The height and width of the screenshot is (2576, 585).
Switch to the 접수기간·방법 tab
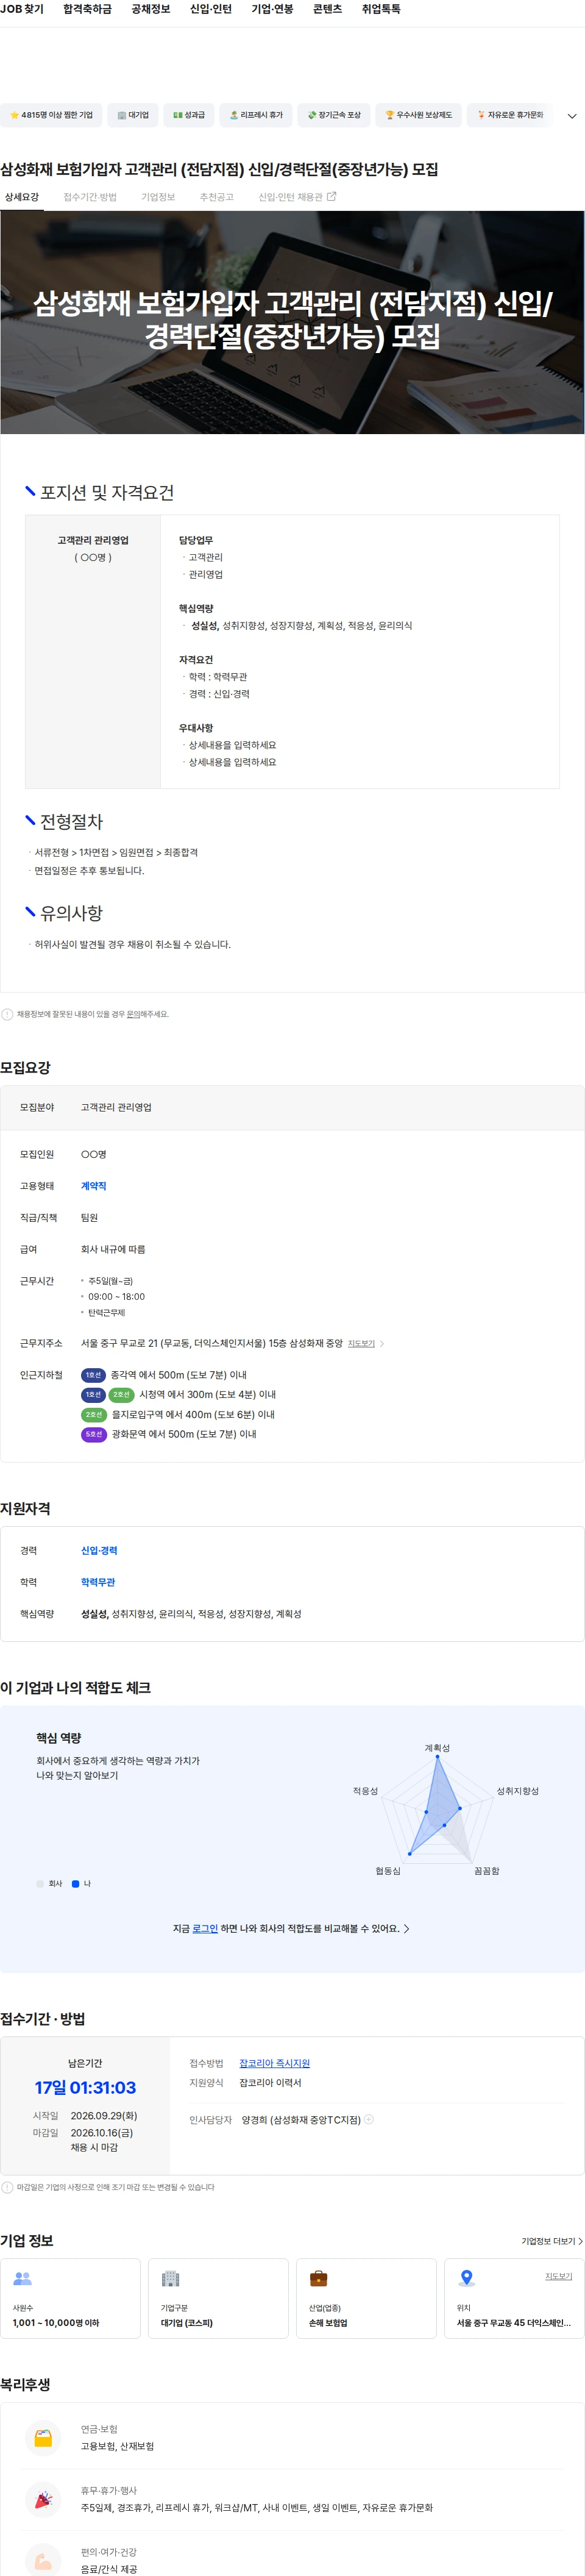[x=90, y=197]
